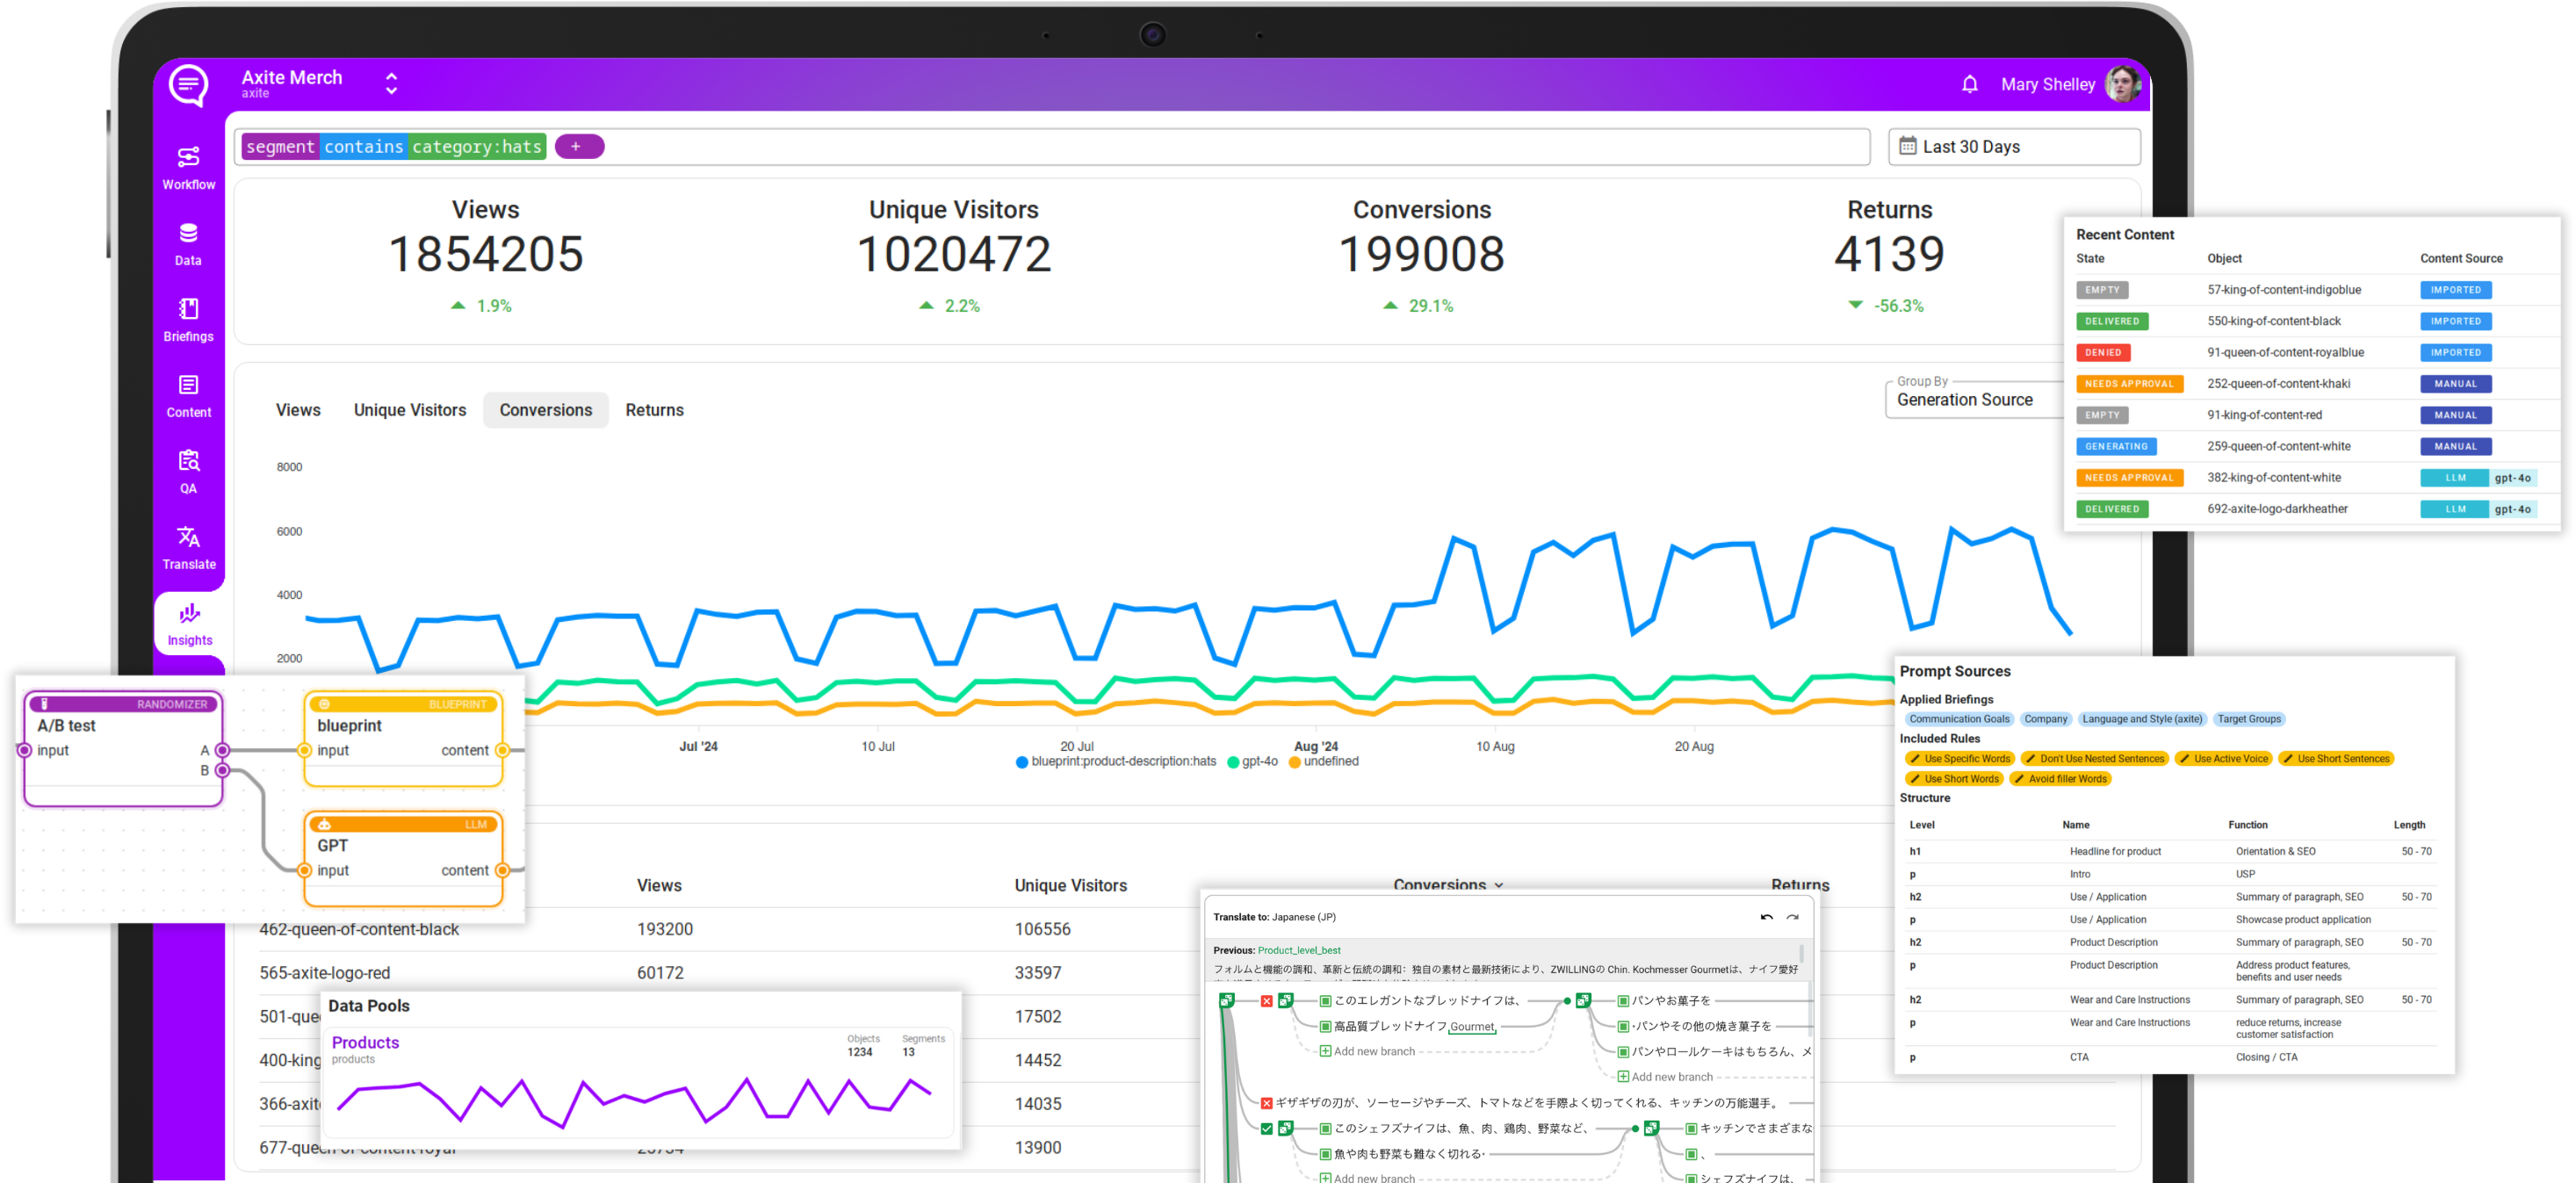Click the Use Active Voice rule chip
Screen dimensions: 2576x1183
click(2222, 758)
